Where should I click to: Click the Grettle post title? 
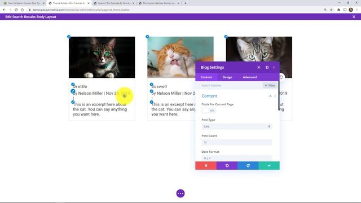click(80, 86)
